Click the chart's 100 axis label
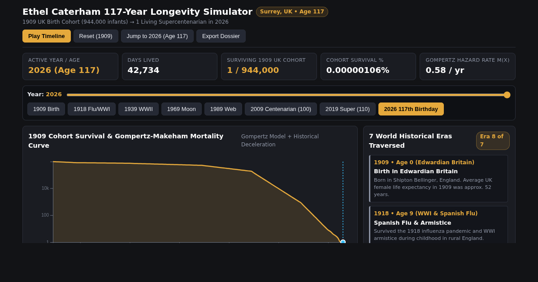 point(45,215)
